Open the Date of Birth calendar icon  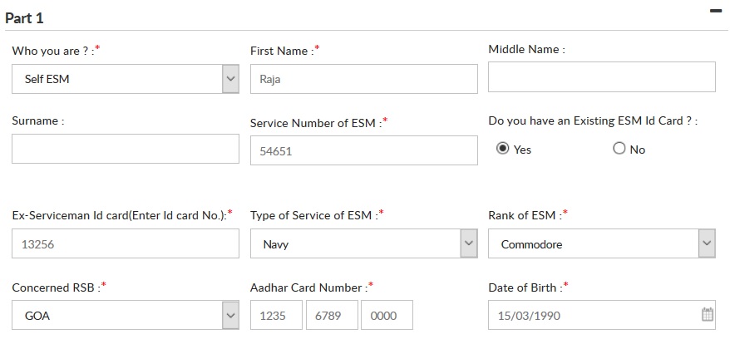pos(708,315)
